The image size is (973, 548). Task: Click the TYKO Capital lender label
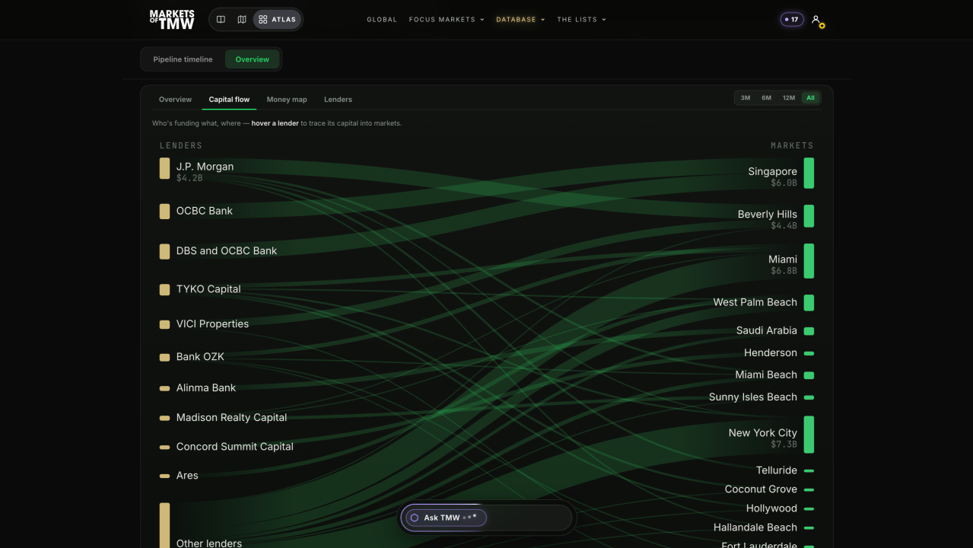pyautogui.click(x=208, y=289)
